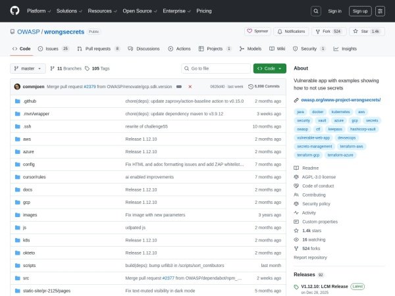Image resolution: width=395 pixels, height=296 pixels.
Task: Open the Pricing page
Action: [204, 11]
